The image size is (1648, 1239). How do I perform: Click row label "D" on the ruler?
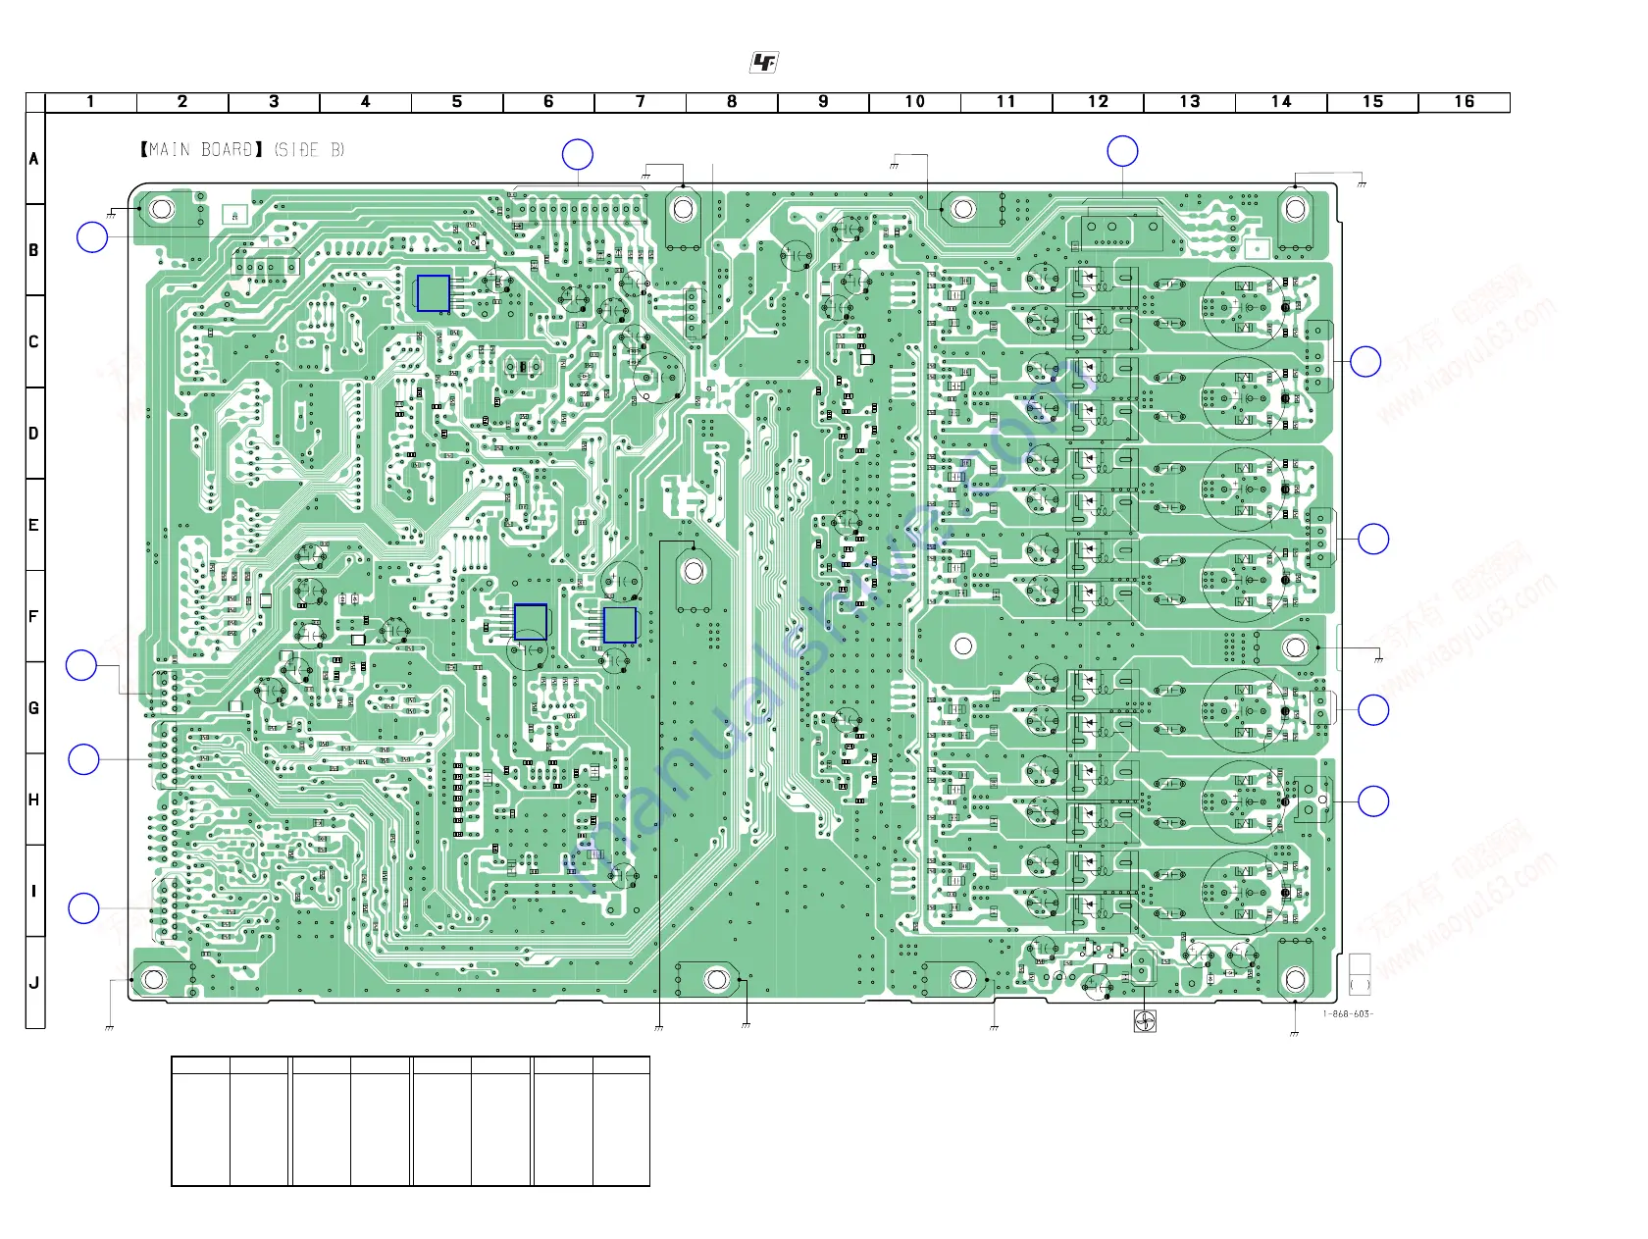tap(34, 434)
